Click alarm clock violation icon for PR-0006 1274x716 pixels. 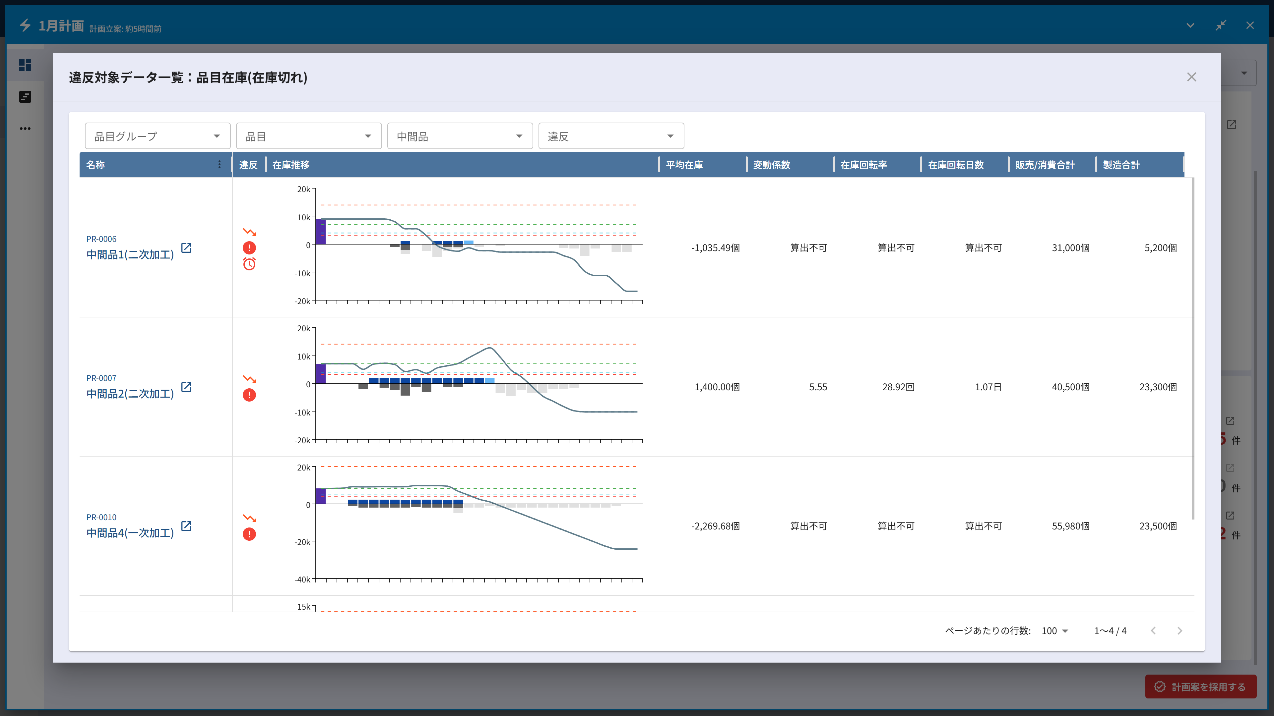point(249,264)
